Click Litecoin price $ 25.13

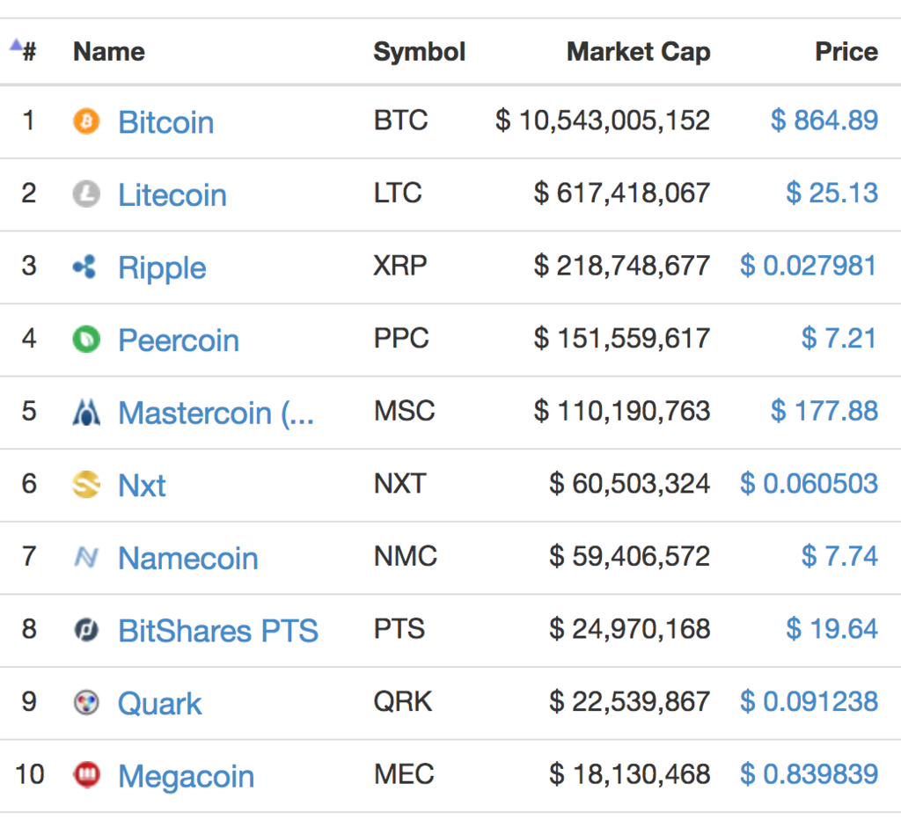[x=831, y=193]
